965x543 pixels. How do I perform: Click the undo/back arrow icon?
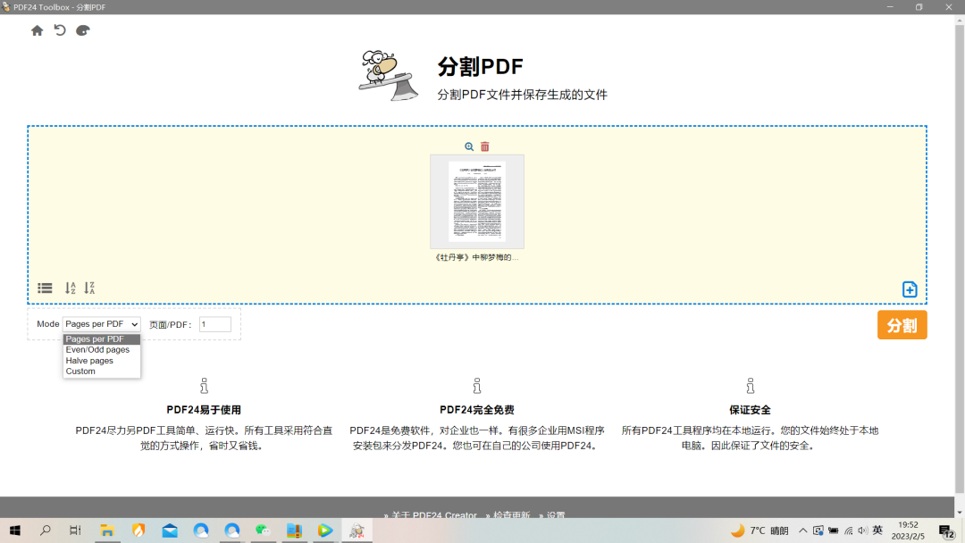click(x=60, y=30)
